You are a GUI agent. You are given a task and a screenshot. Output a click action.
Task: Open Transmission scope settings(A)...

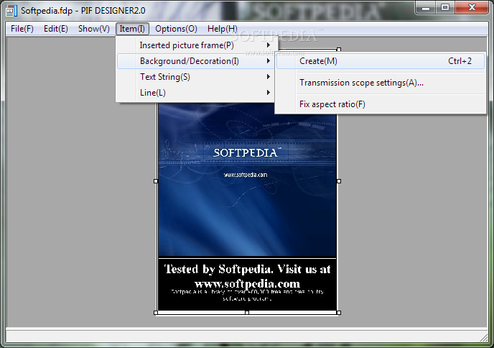click(x=381, y=83)
